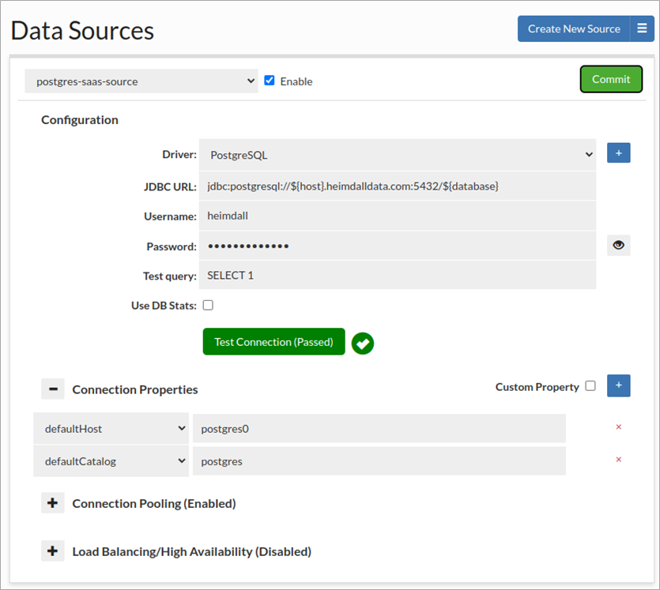Remove the defaultCatalog property using the red x
This screenshot has height=590, width=660.
pos(618,459)
